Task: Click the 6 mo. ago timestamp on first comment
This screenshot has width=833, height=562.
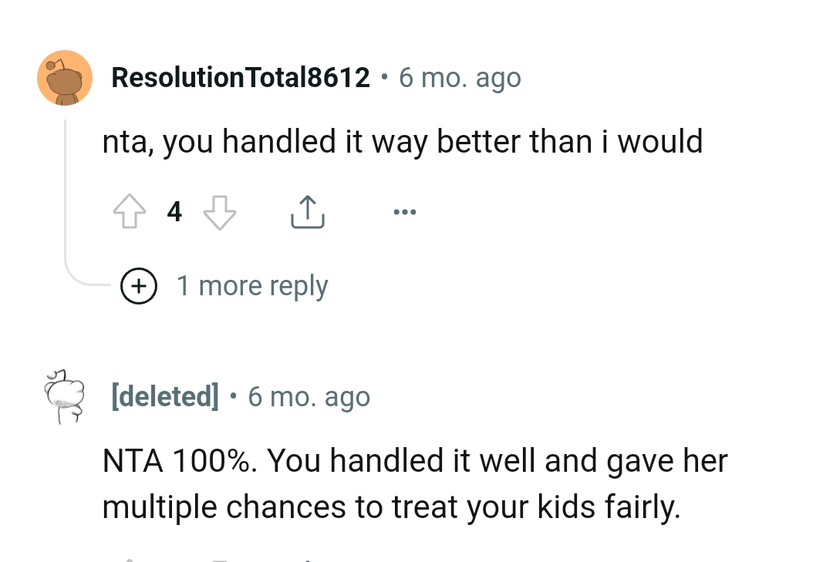Action: pyautogui.click(x=460, y=77)
